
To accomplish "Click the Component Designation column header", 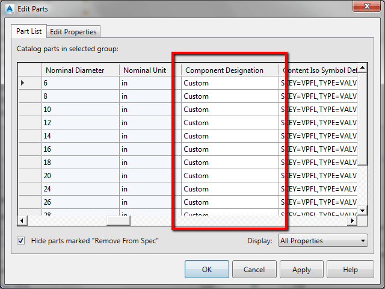I will pyautogui.click(x=229, y=70).
